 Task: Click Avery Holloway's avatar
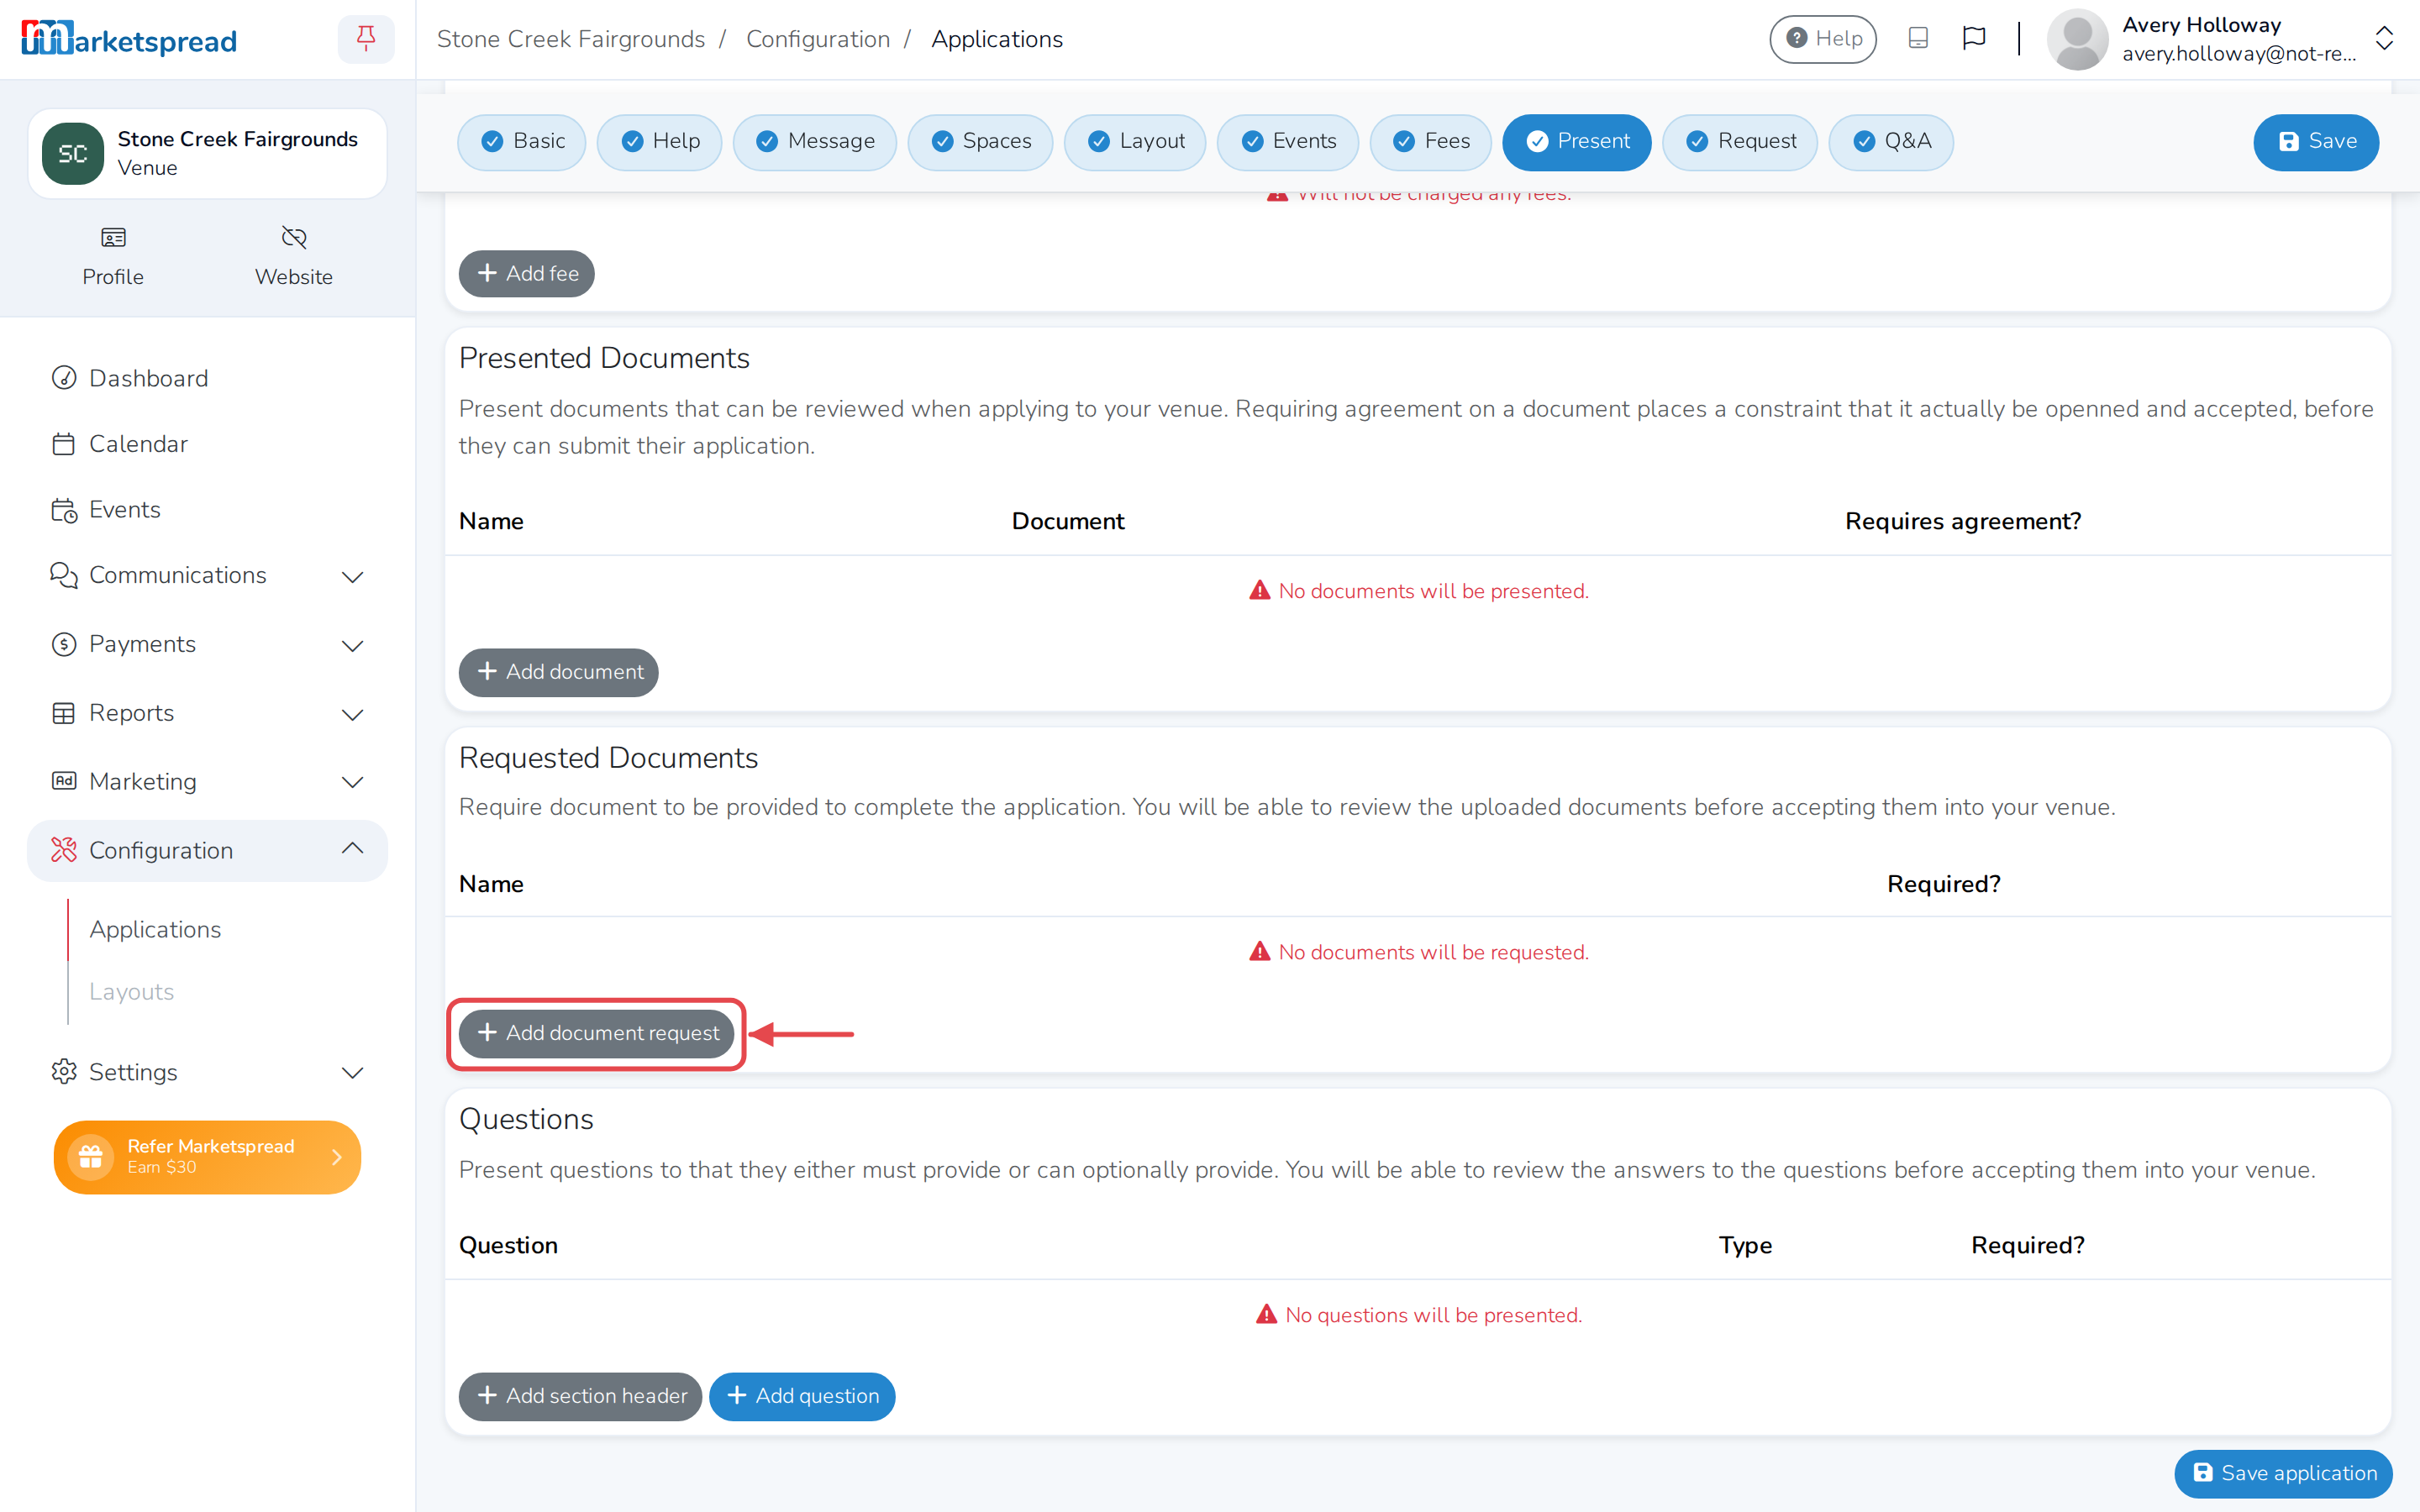pyautogui.click(x=2078, y=39)
